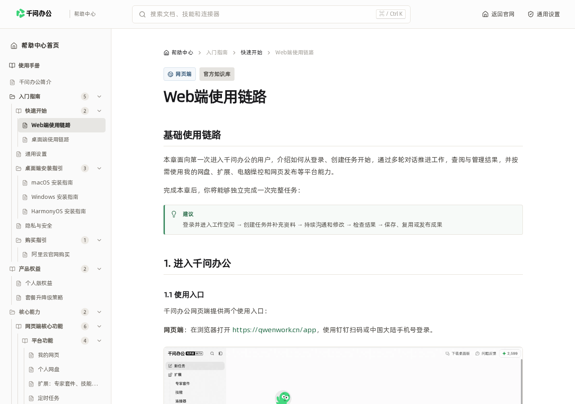The image size is (575, 404).
Task: Click the document icon beside 阿里云官网购买
Action: (25, 255)
